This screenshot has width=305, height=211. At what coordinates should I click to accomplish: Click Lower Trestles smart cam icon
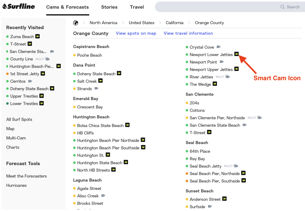click(x=42, y=103)
